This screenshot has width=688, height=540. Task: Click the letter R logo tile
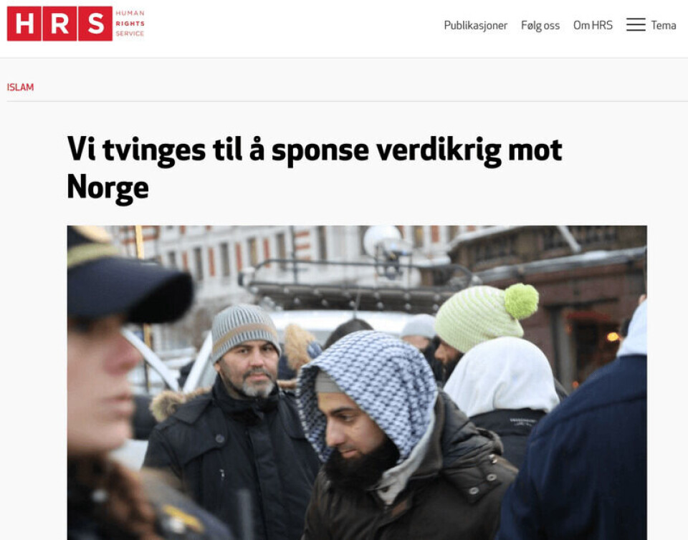point(59,24)
